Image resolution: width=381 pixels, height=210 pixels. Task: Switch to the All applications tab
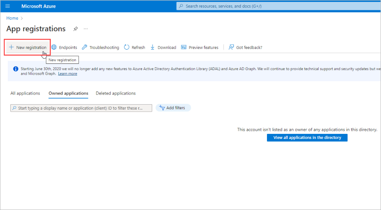25,93
